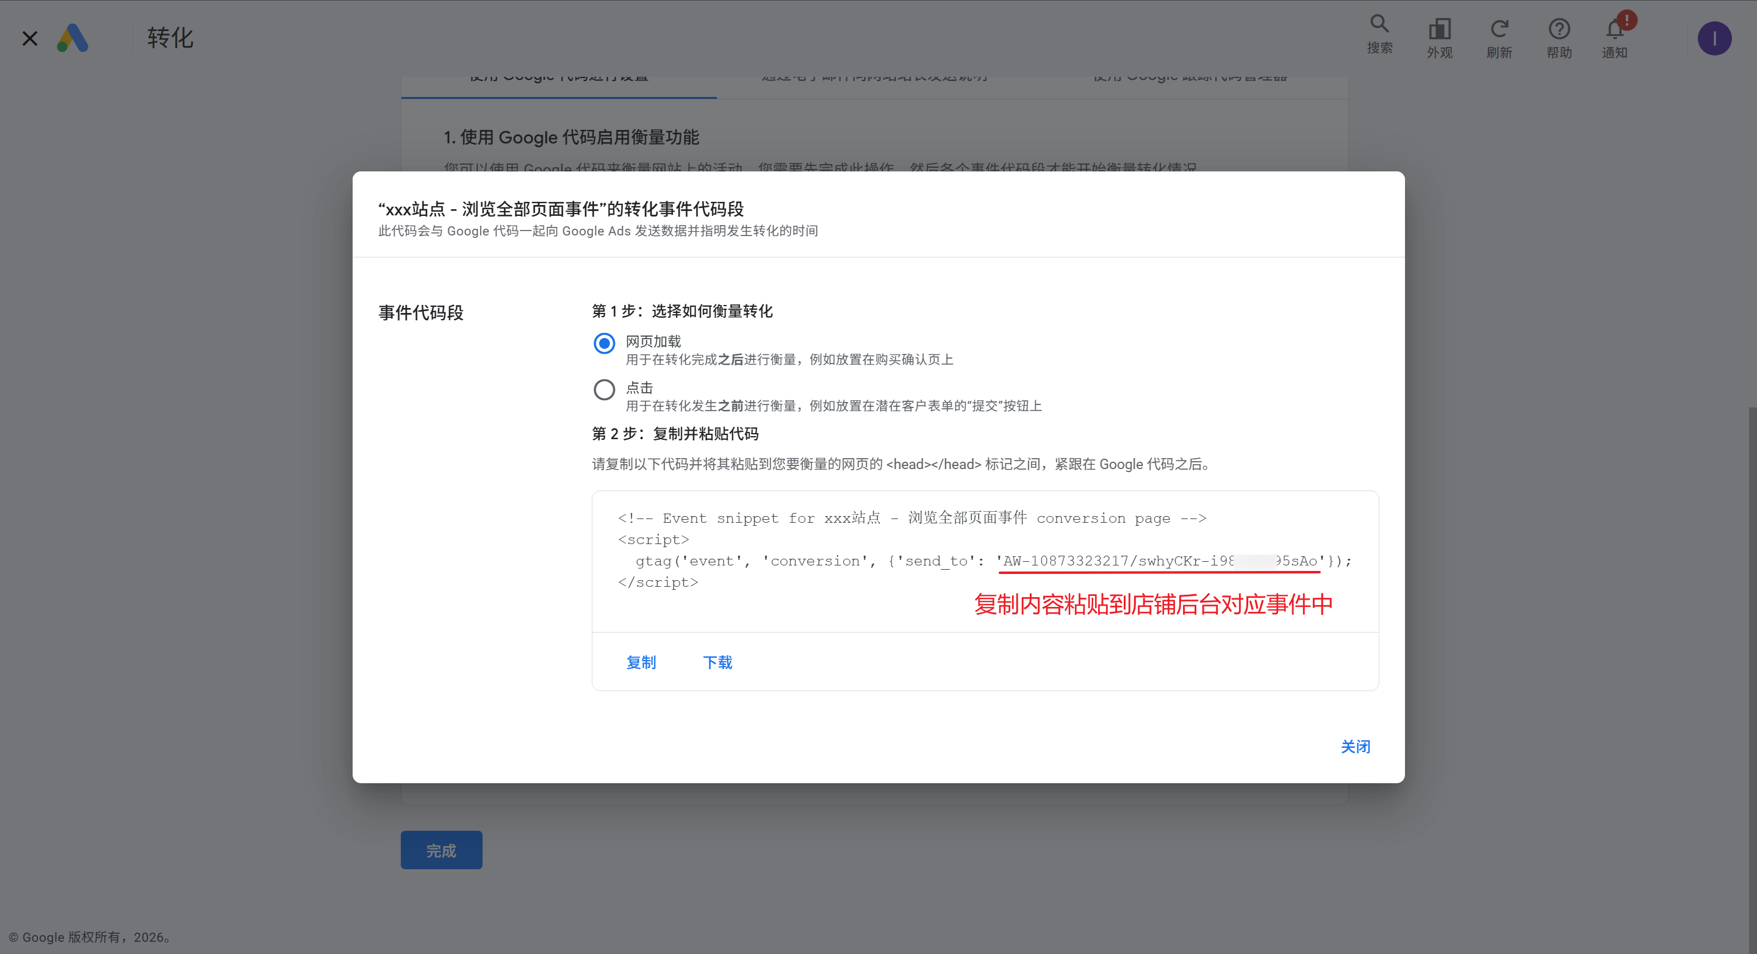This screenshot has height=954, width=1757.
Task: Select the 点击 radio option
Action: [x=603, y=389]
